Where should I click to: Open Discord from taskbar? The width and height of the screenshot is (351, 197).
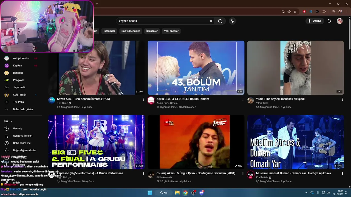(202, 193)
